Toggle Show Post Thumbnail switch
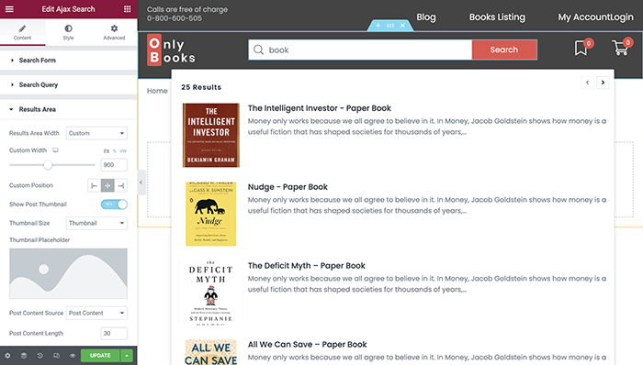643x365 pixels. point(114,205)
